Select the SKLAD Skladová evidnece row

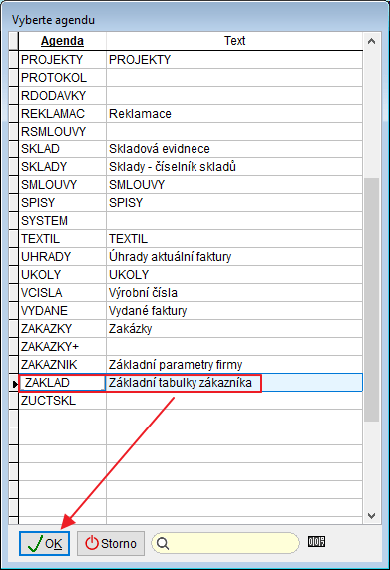[x=191, y=149]
